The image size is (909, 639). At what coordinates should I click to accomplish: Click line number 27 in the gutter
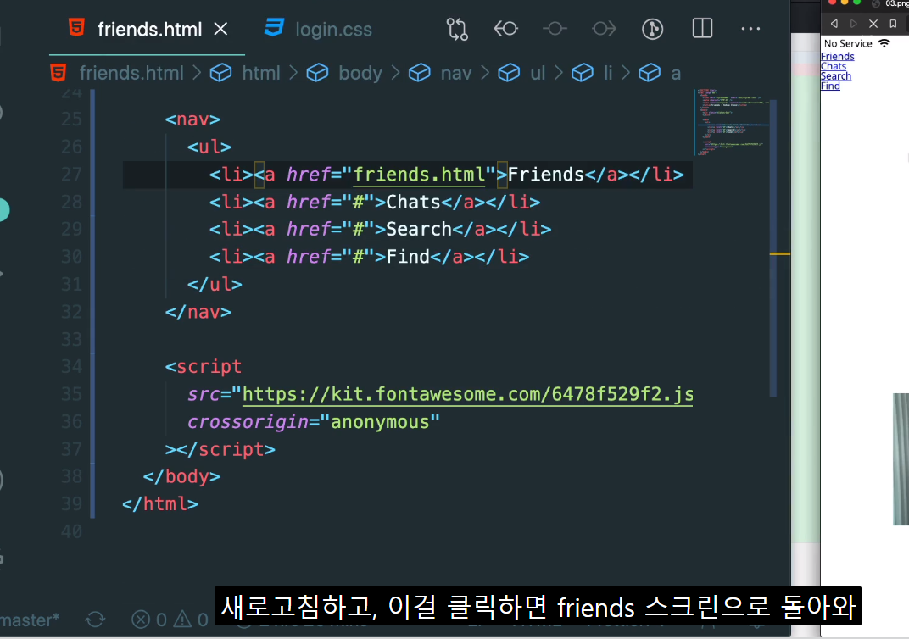click(x=71, y=175)
